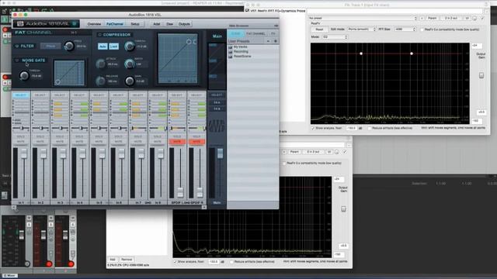The width and height of the screenshot is (497, 279).
Task: Select the SCENE tab in the browser panel
Action: 235,33
